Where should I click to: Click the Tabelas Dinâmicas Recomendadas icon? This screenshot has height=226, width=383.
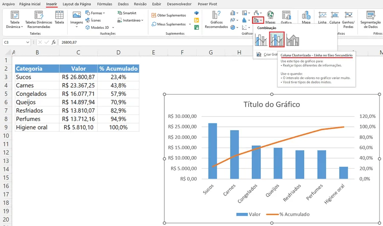click(39, 15)
